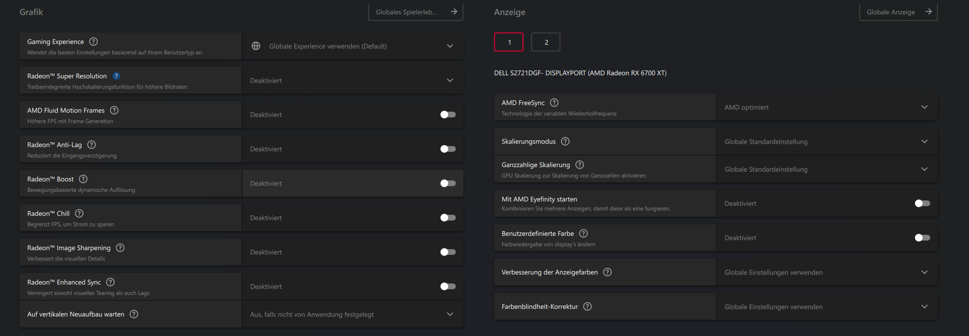Open help for Verbesserung der Anzeigefarben

(x=607, y=272)
